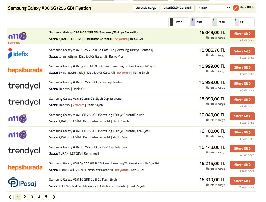Viewport: 266px width, 202px height.
Task: Open n11 logo for the siyah listing
Action: click(x=18, y=118)
